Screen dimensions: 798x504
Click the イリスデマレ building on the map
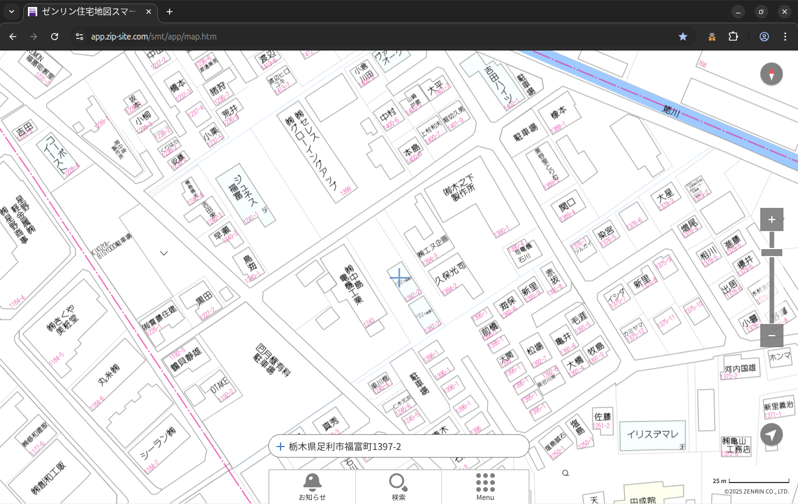click(653, 435)
